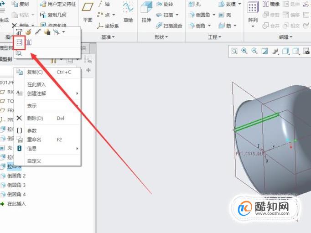Select the 倒圆角 (Round) tool
The image size is (311, 233).
coord(200,15)
